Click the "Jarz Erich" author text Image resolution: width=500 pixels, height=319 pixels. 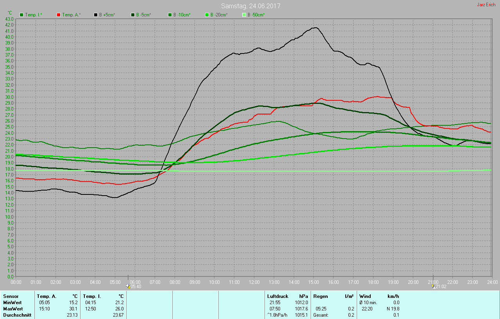[x=486, y=5]
